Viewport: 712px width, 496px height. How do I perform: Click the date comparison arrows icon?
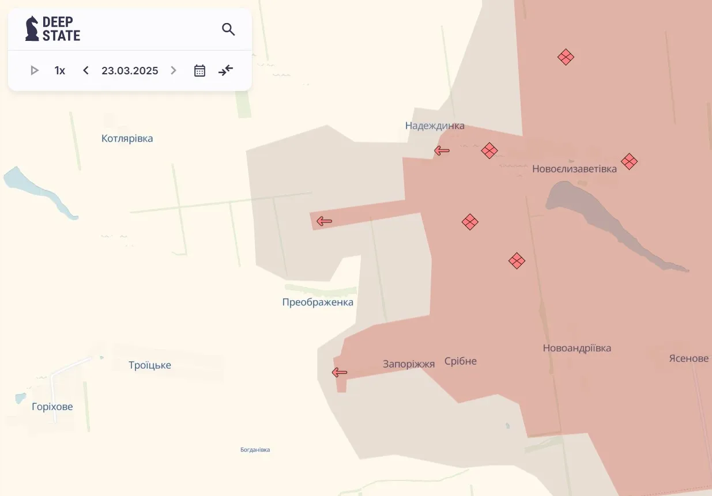pos(225,70)
